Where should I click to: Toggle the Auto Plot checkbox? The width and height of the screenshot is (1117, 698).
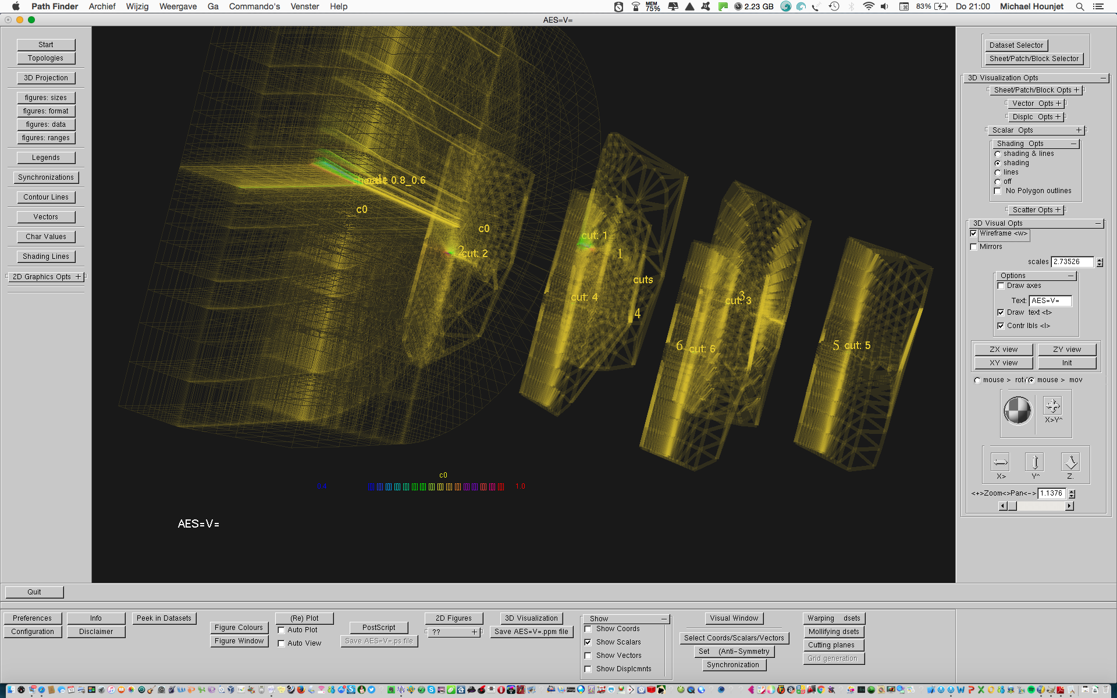(x=281, y=630)
